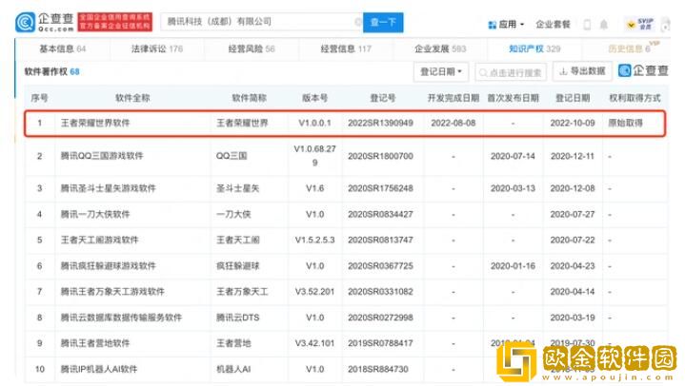The width and height of the screenshot is (685, 386).
Task: Click the 登记号 column header
Action: click(x=383, y=98)
